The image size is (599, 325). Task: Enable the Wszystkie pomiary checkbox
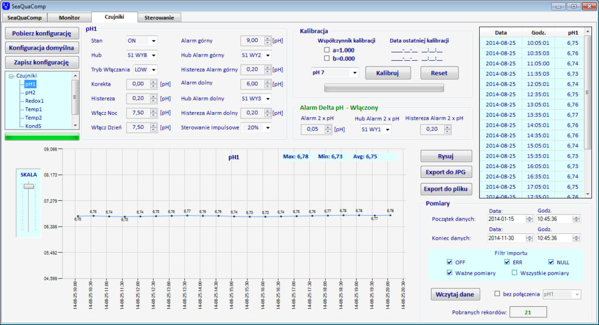pyautogui.click(x=515, y=273)
